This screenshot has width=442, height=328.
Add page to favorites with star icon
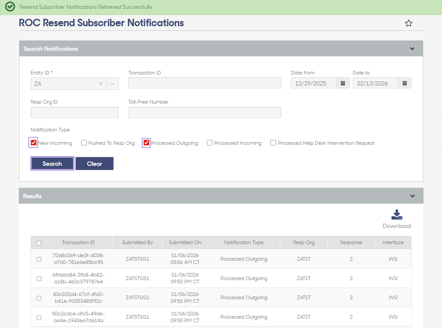point(409,23)
